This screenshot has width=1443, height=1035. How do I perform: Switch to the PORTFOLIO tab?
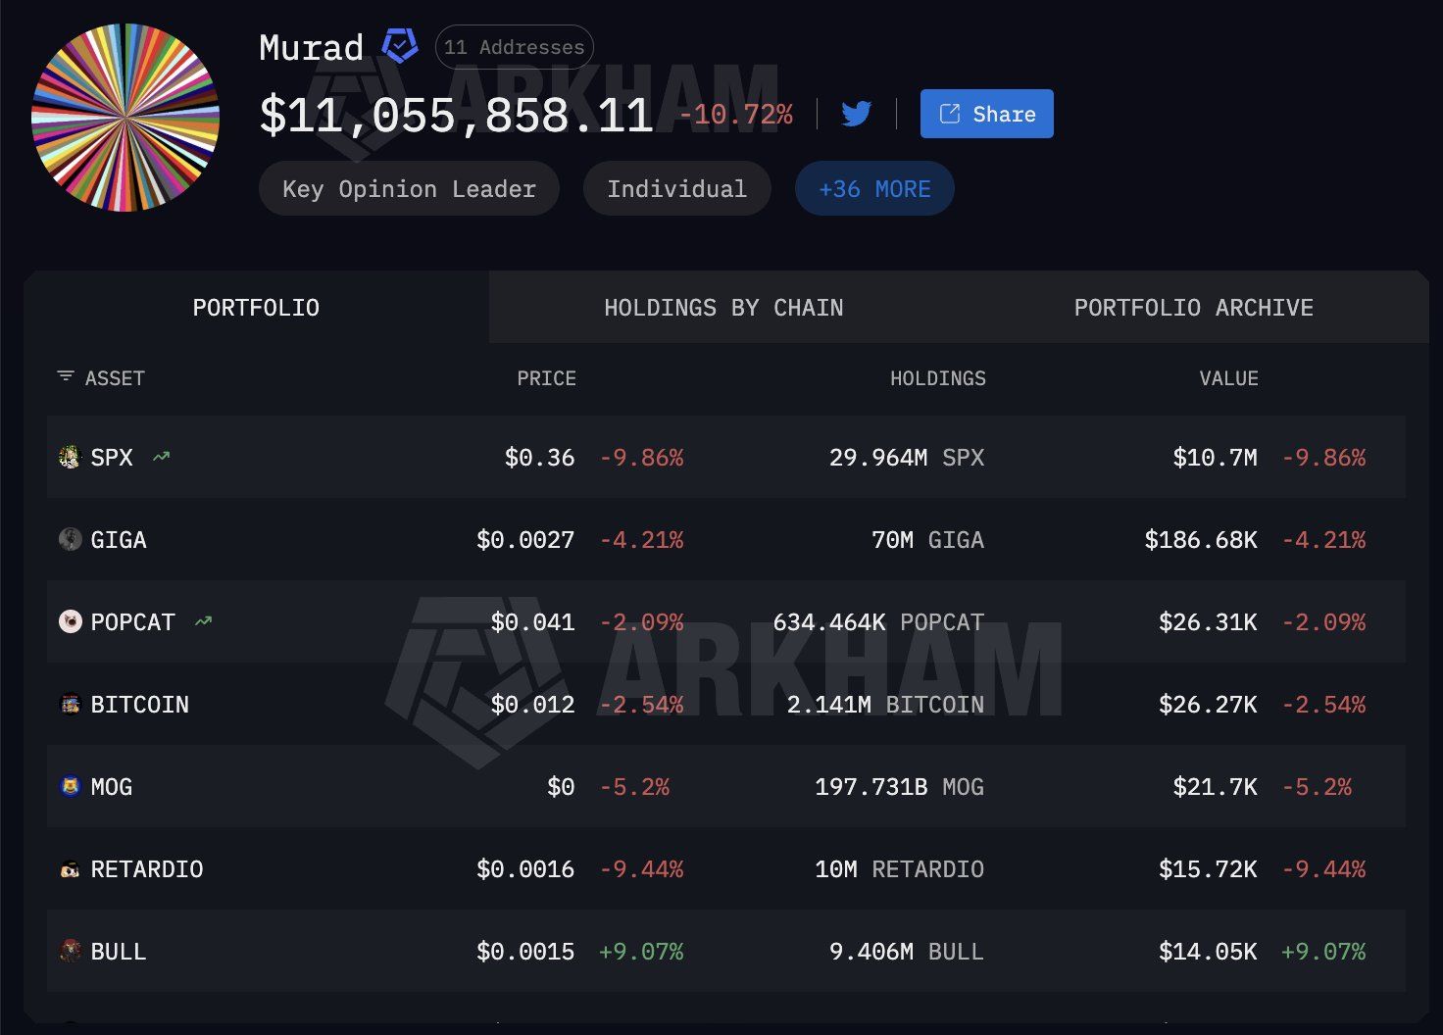click(256, 308)
